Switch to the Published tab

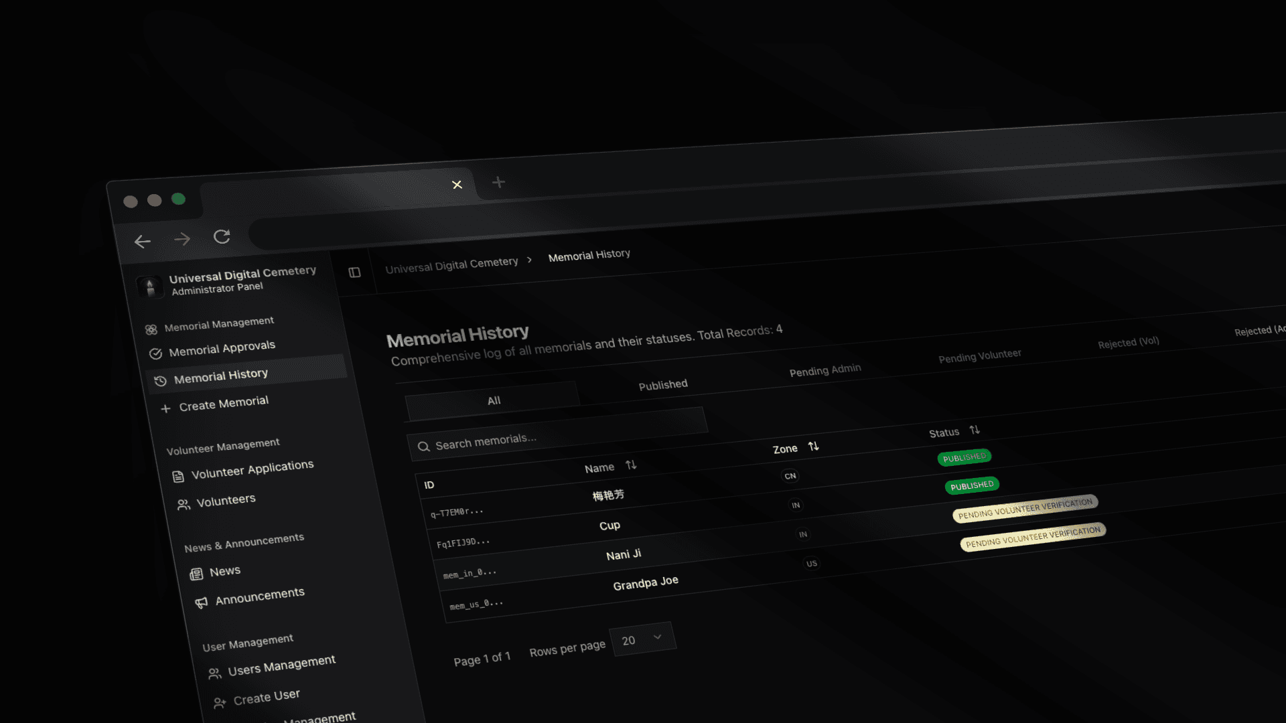pyautogui.click(x=662, y=384)
